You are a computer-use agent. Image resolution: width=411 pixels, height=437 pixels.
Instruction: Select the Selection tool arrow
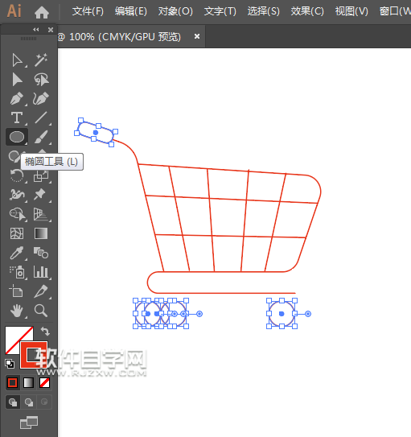(17, 60)
